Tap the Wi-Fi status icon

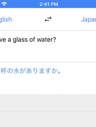(4, 4)
